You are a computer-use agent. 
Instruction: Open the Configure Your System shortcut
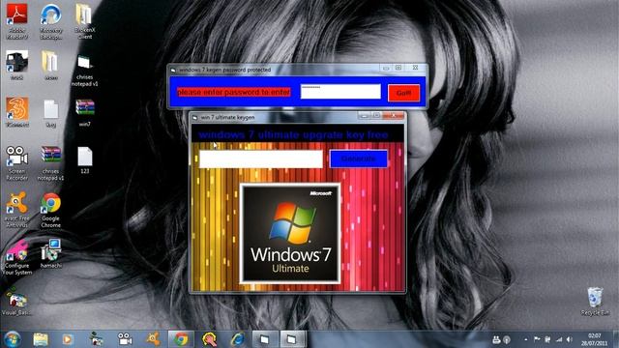tap(17, 256)
